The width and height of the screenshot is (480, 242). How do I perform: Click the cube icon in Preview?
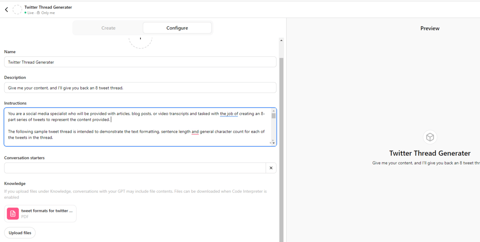point(430,137)
